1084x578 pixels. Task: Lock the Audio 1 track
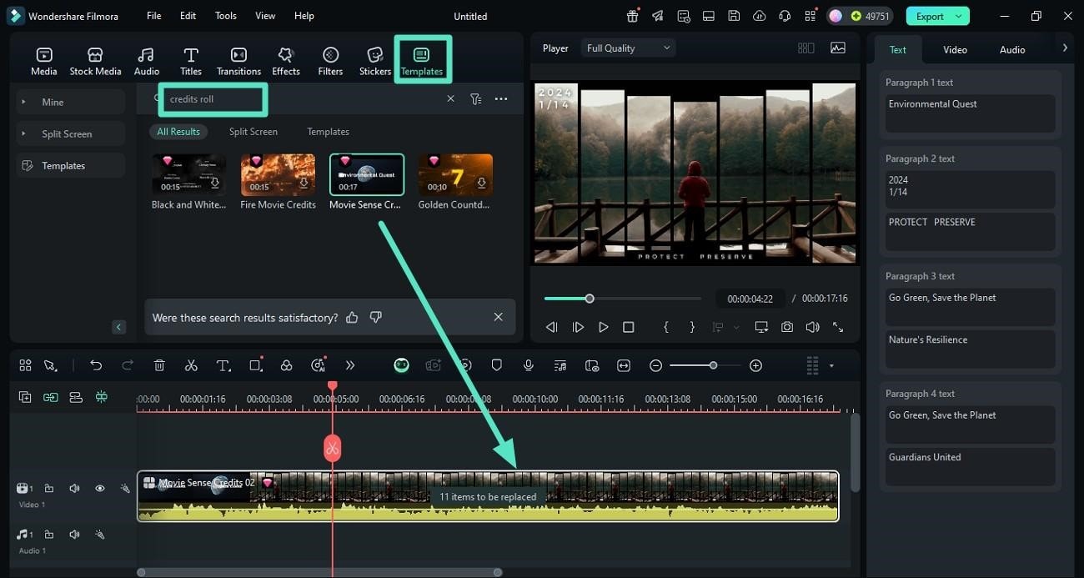click(x=49, y=535)
